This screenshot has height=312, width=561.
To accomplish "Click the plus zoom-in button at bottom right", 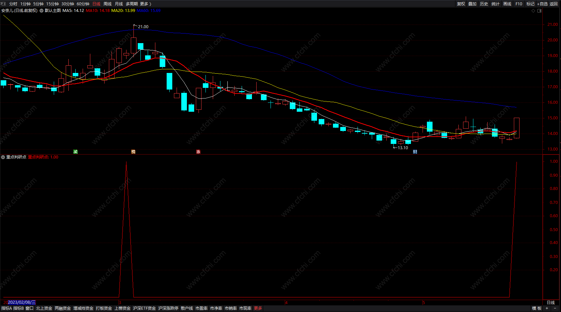I will 547,308.
